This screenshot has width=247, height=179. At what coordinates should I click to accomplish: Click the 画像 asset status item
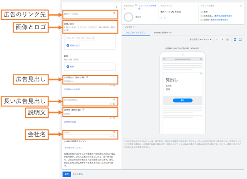click(204, 12)
